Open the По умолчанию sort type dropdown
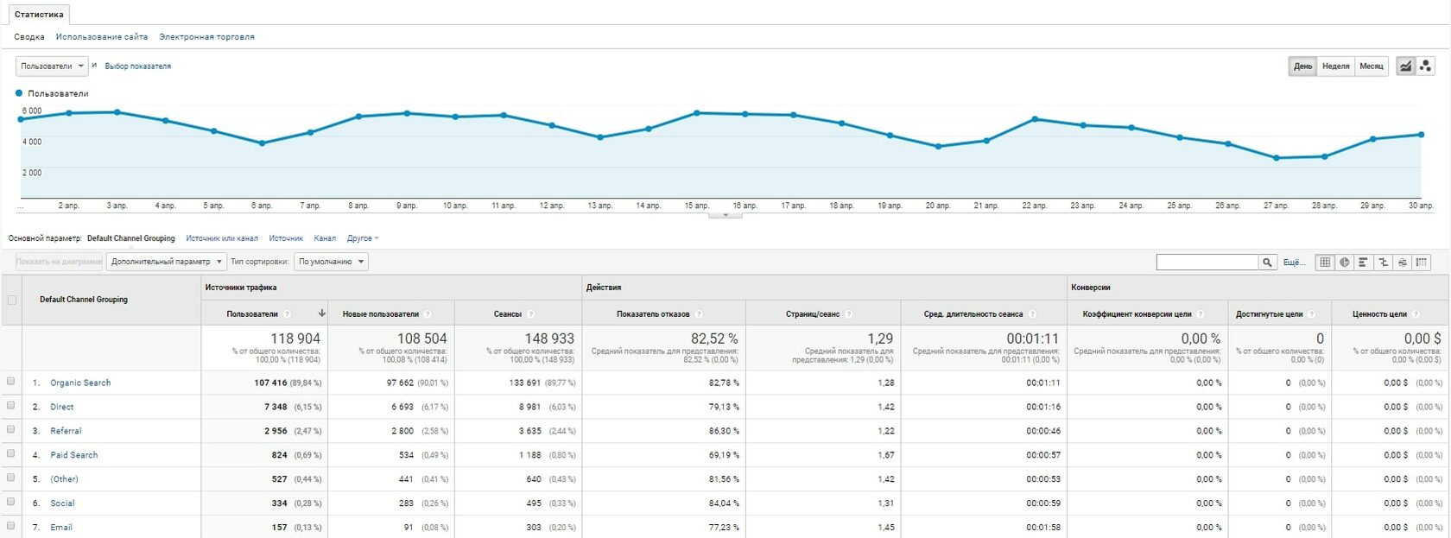The width and height of the screenshot is (1451, 538). 331,262
